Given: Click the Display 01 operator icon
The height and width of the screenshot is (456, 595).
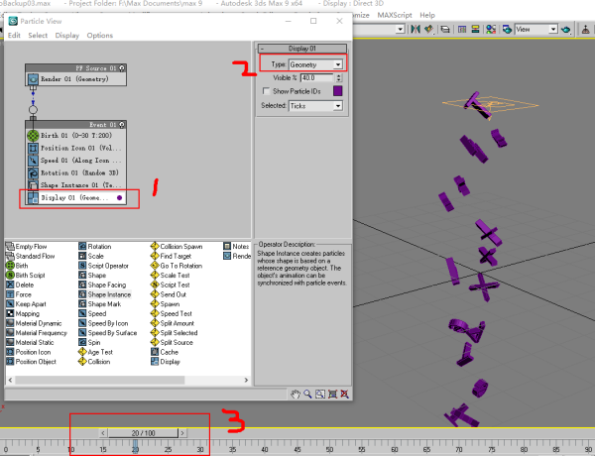Looking at the screenshot, I should click(x=33, y=198).
